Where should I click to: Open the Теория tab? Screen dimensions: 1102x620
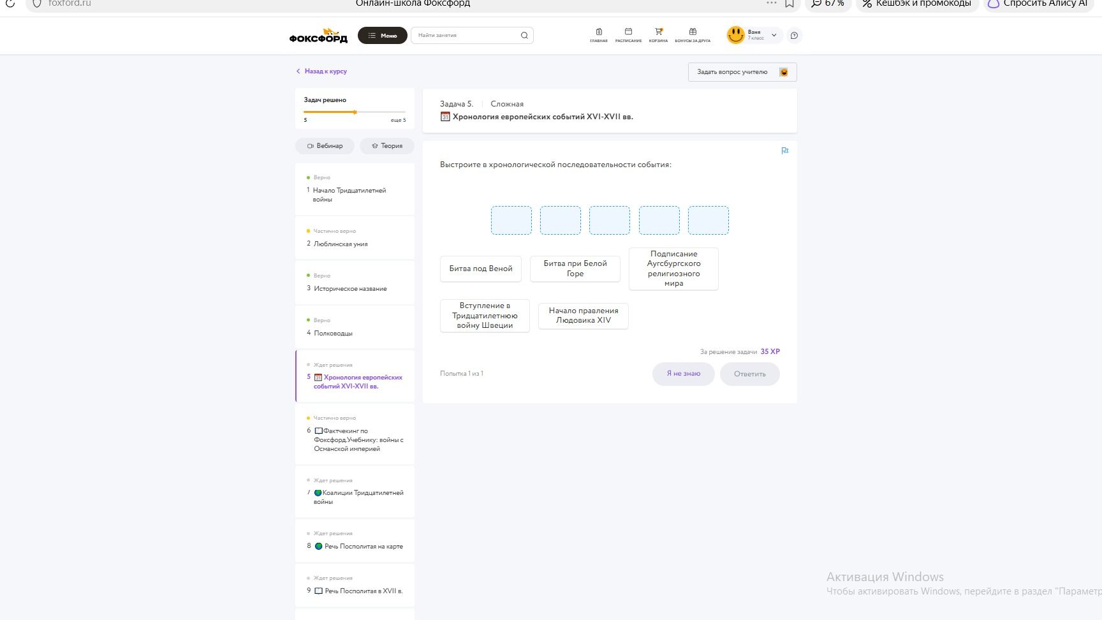click(x=387, y=146)
